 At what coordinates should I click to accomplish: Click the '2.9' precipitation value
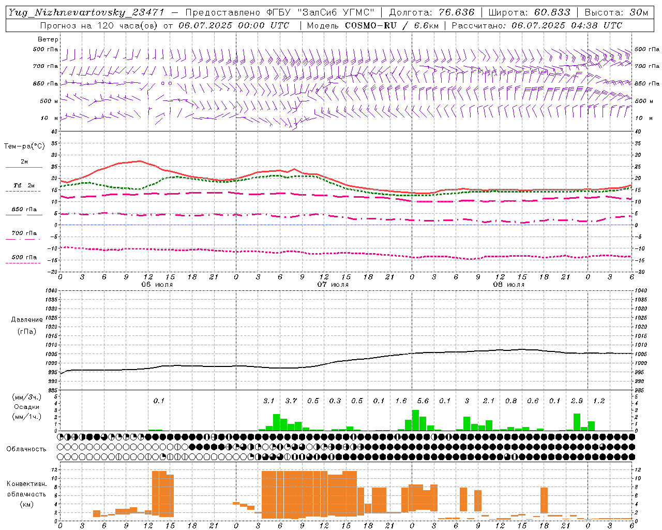(x=577, y=401)
